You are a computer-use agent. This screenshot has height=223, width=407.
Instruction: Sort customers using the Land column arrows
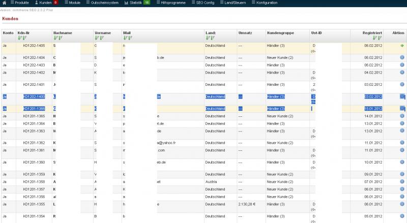pos(209,38)
